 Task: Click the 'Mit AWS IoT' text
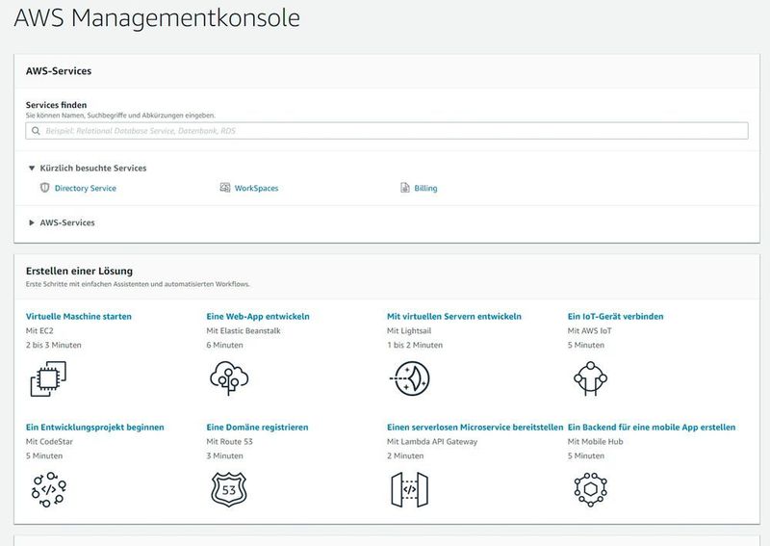[589, 330]
